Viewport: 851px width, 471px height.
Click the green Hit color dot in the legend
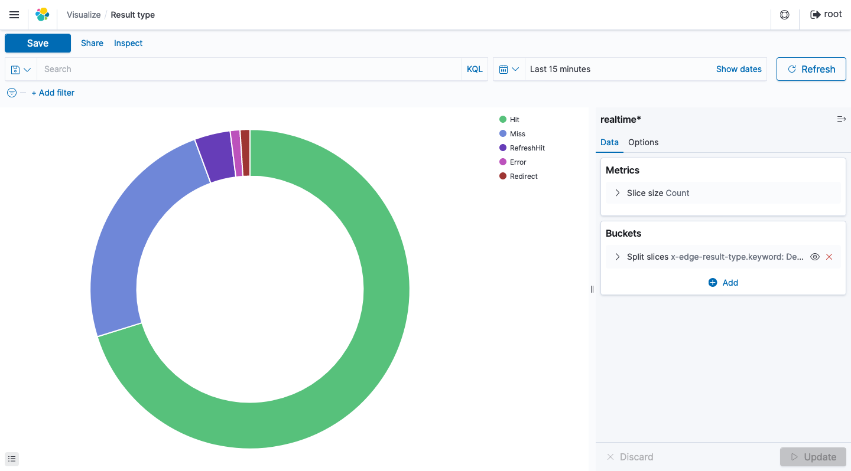click(502, 119)
